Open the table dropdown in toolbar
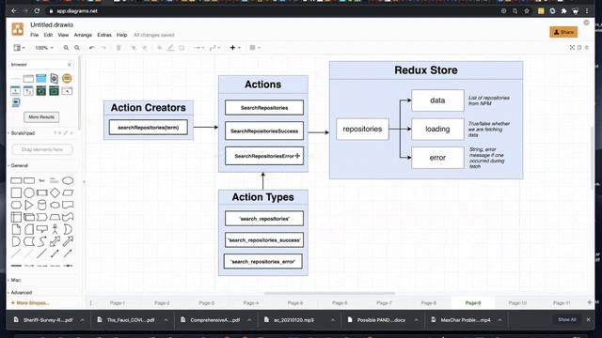The width and height of the screenshot is (602, 338). click(x=255, y=48)
